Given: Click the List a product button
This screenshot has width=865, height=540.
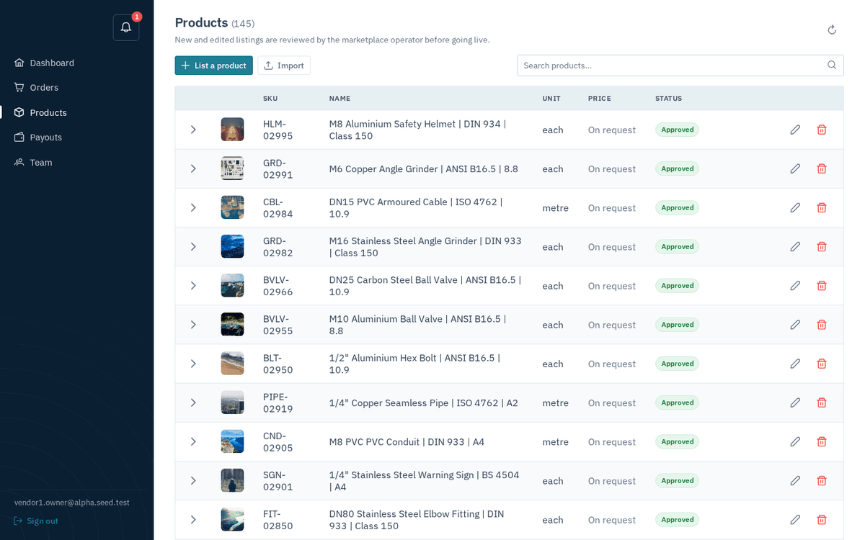Looking at the screenshot, I should [x=213, y=66].
